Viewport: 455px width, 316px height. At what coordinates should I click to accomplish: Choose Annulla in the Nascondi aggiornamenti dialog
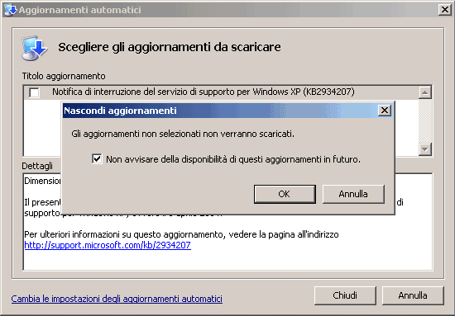coord(353,194)
